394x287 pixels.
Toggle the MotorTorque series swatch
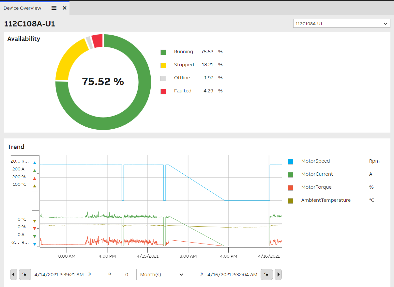tap(290, 188)
